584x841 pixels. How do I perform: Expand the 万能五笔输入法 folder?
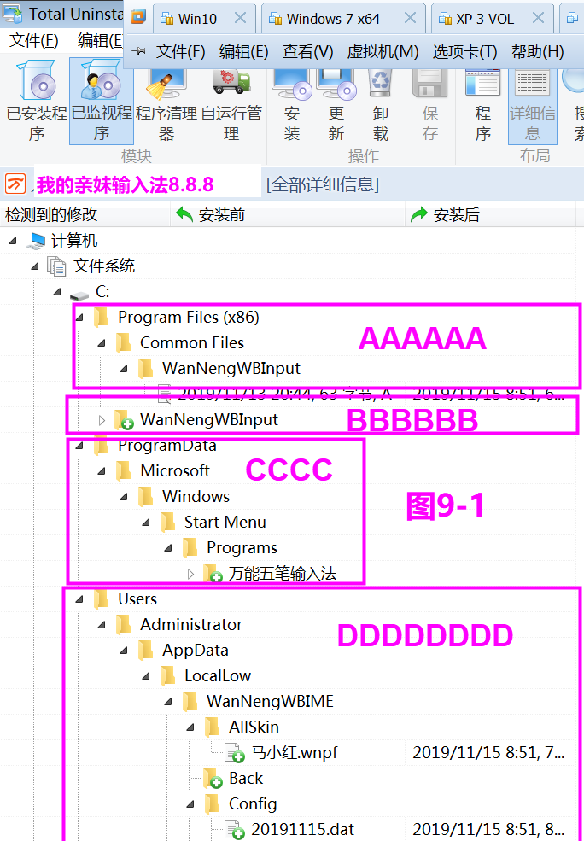click(x=190, y=574)
